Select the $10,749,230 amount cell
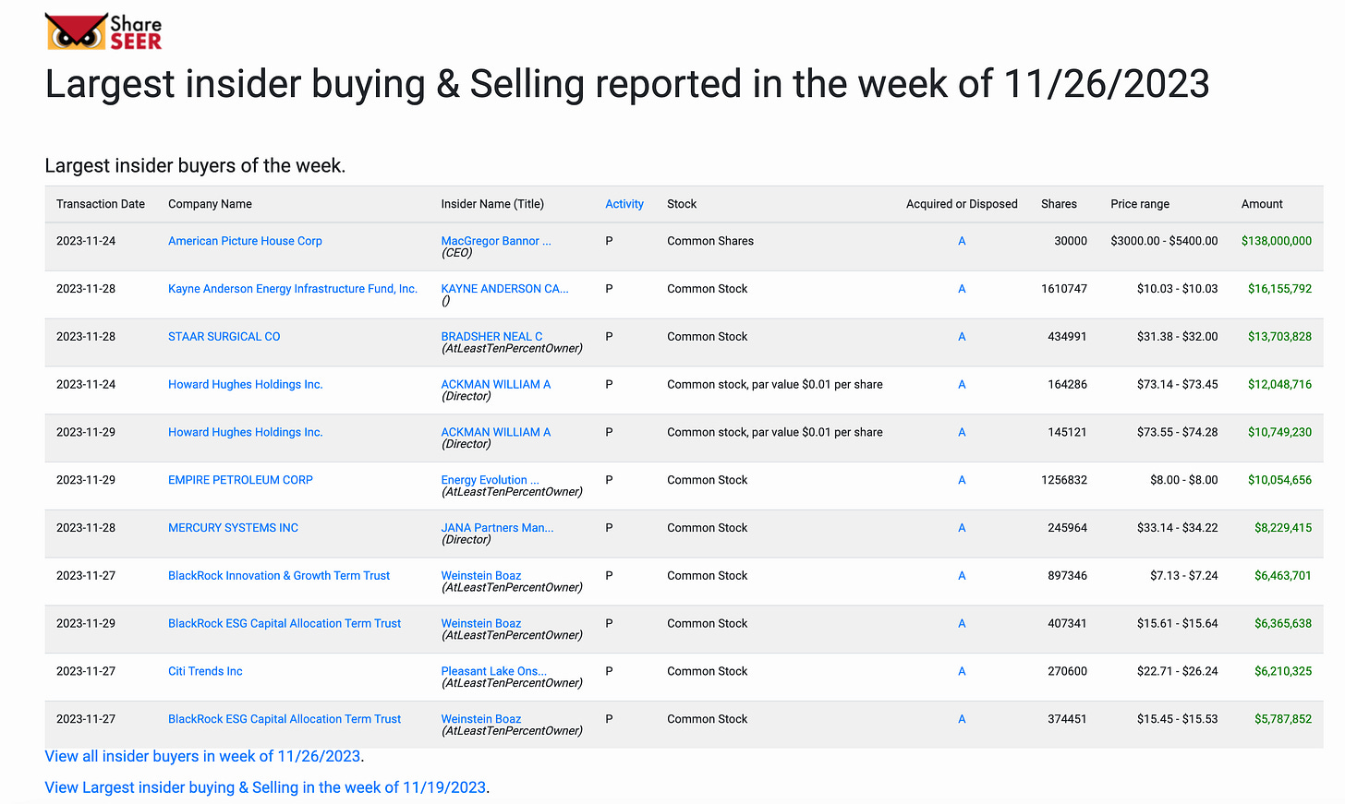Image resolution: width=1345 pixels, height=804 pixels. [1279, 432]
